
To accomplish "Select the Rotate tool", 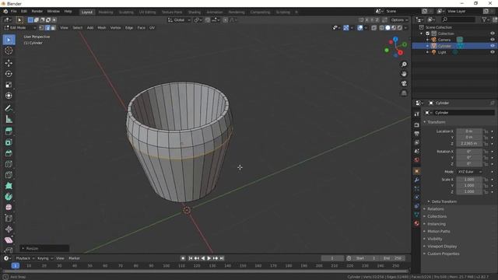I will tap(9, 74).
